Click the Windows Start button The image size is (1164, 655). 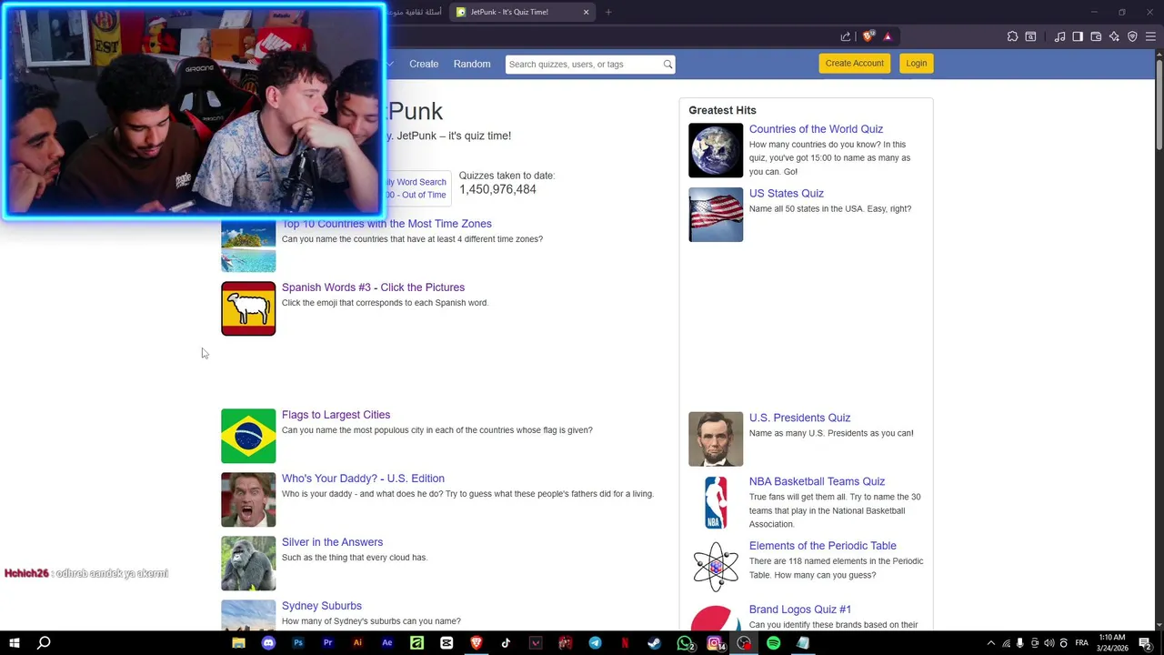[x=15, y=643]
